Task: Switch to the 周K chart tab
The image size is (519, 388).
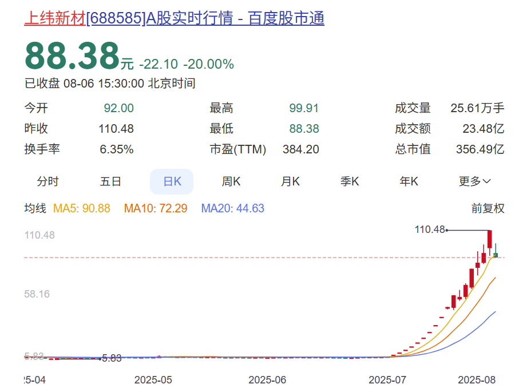Action: tap(231, 181)
